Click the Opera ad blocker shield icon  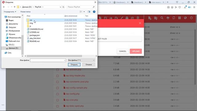pyautogui.click(x=172, y=7)
